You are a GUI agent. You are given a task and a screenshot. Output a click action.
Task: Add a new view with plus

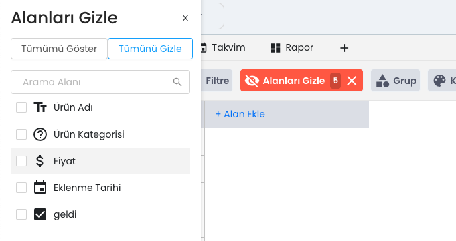pyautogui.click(x=344, y=48)
